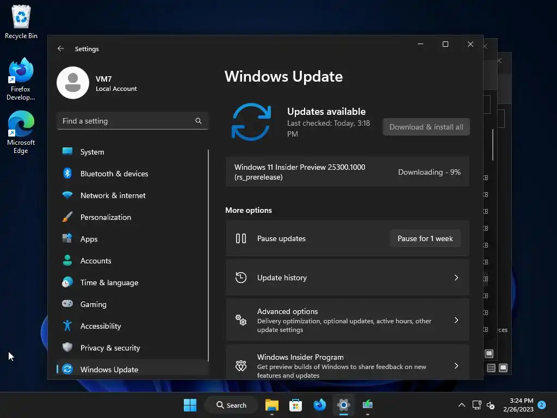Screen dimensions: 557x418
Task: Select Personalization in the sidebar
Action: click(x=132, y=217)
